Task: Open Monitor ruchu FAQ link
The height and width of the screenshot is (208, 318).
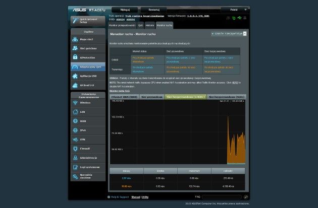Action: [120, 91]
